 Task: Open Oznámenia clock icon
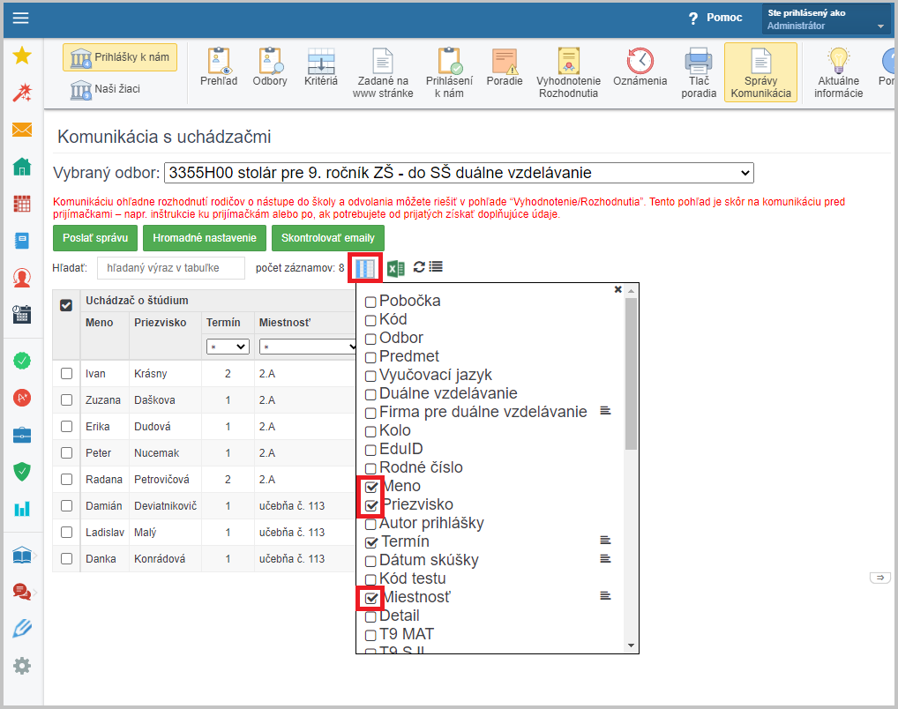coord(640,68)
